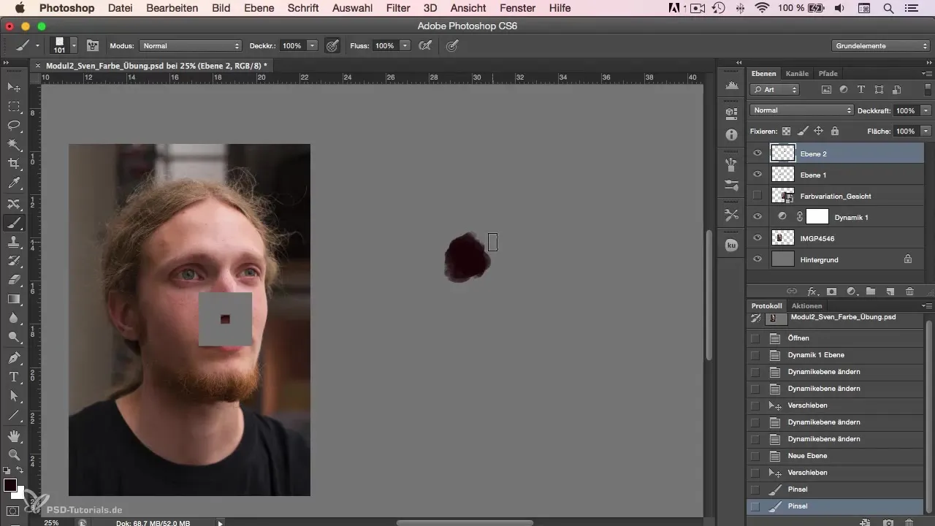Select the Move tool
The image size is (935, 526).
click(x=14, y=87)
